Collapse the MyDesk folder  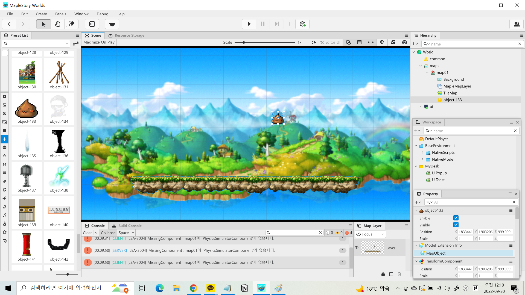416,166
